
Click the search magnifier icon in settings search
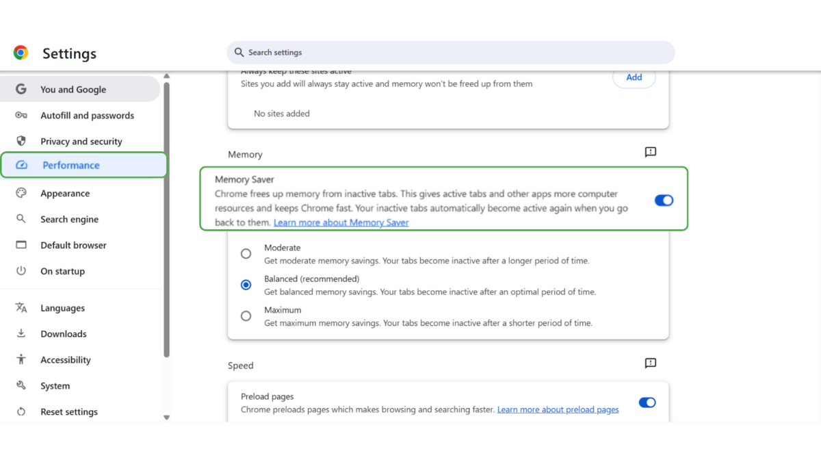click(239, 52)
